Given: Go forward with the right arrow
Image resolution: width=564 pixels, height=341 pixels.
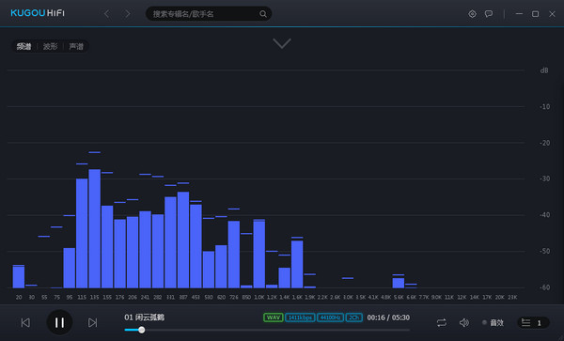Looking at the screenshot, I should tap(127, 14).
